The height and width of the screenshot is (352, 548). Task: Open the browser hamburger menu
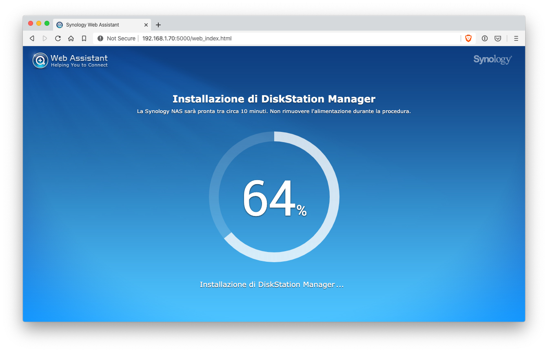click(516, 38)
